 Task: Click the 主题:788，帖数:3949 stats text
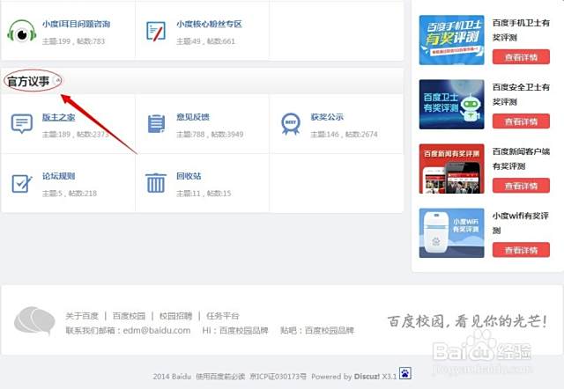[210, 135]
